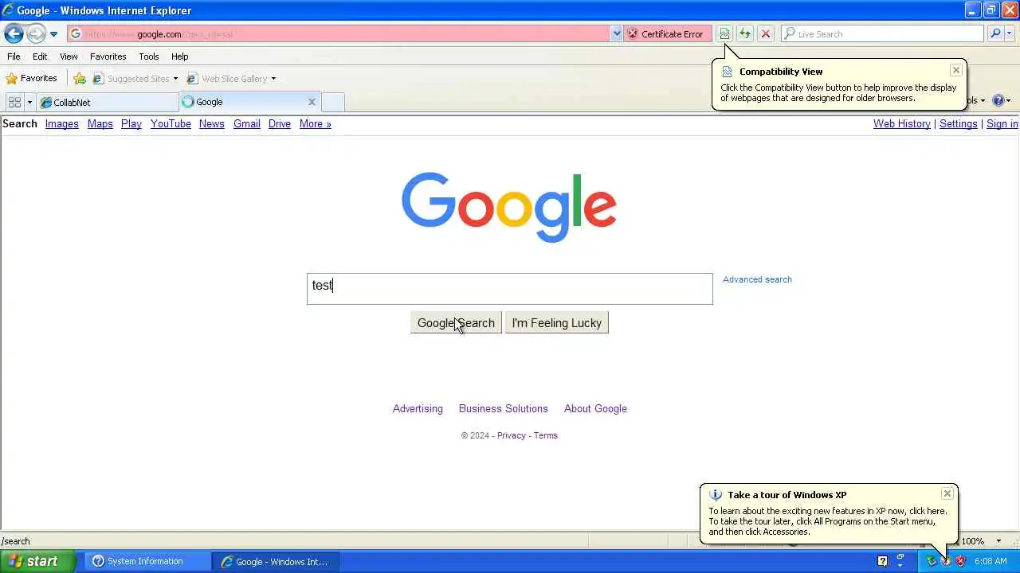Click the Live Search magnifier button
Viewport: 1020px width, 573px height.
(995, 33)
